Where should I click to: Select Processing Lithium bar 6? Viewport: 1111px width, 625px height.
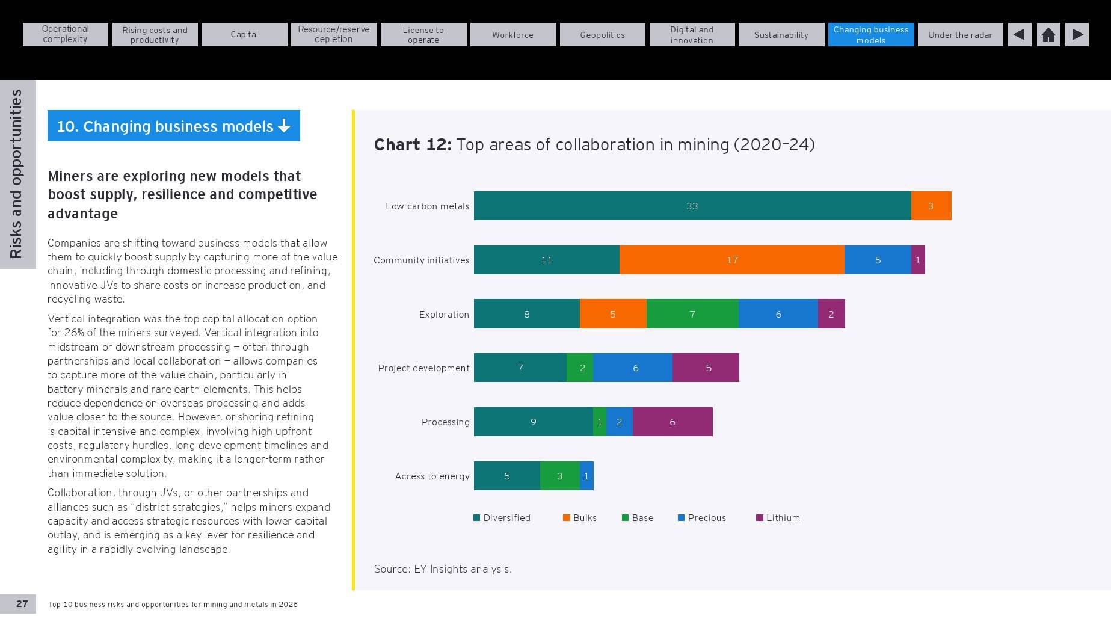[672, 422]
